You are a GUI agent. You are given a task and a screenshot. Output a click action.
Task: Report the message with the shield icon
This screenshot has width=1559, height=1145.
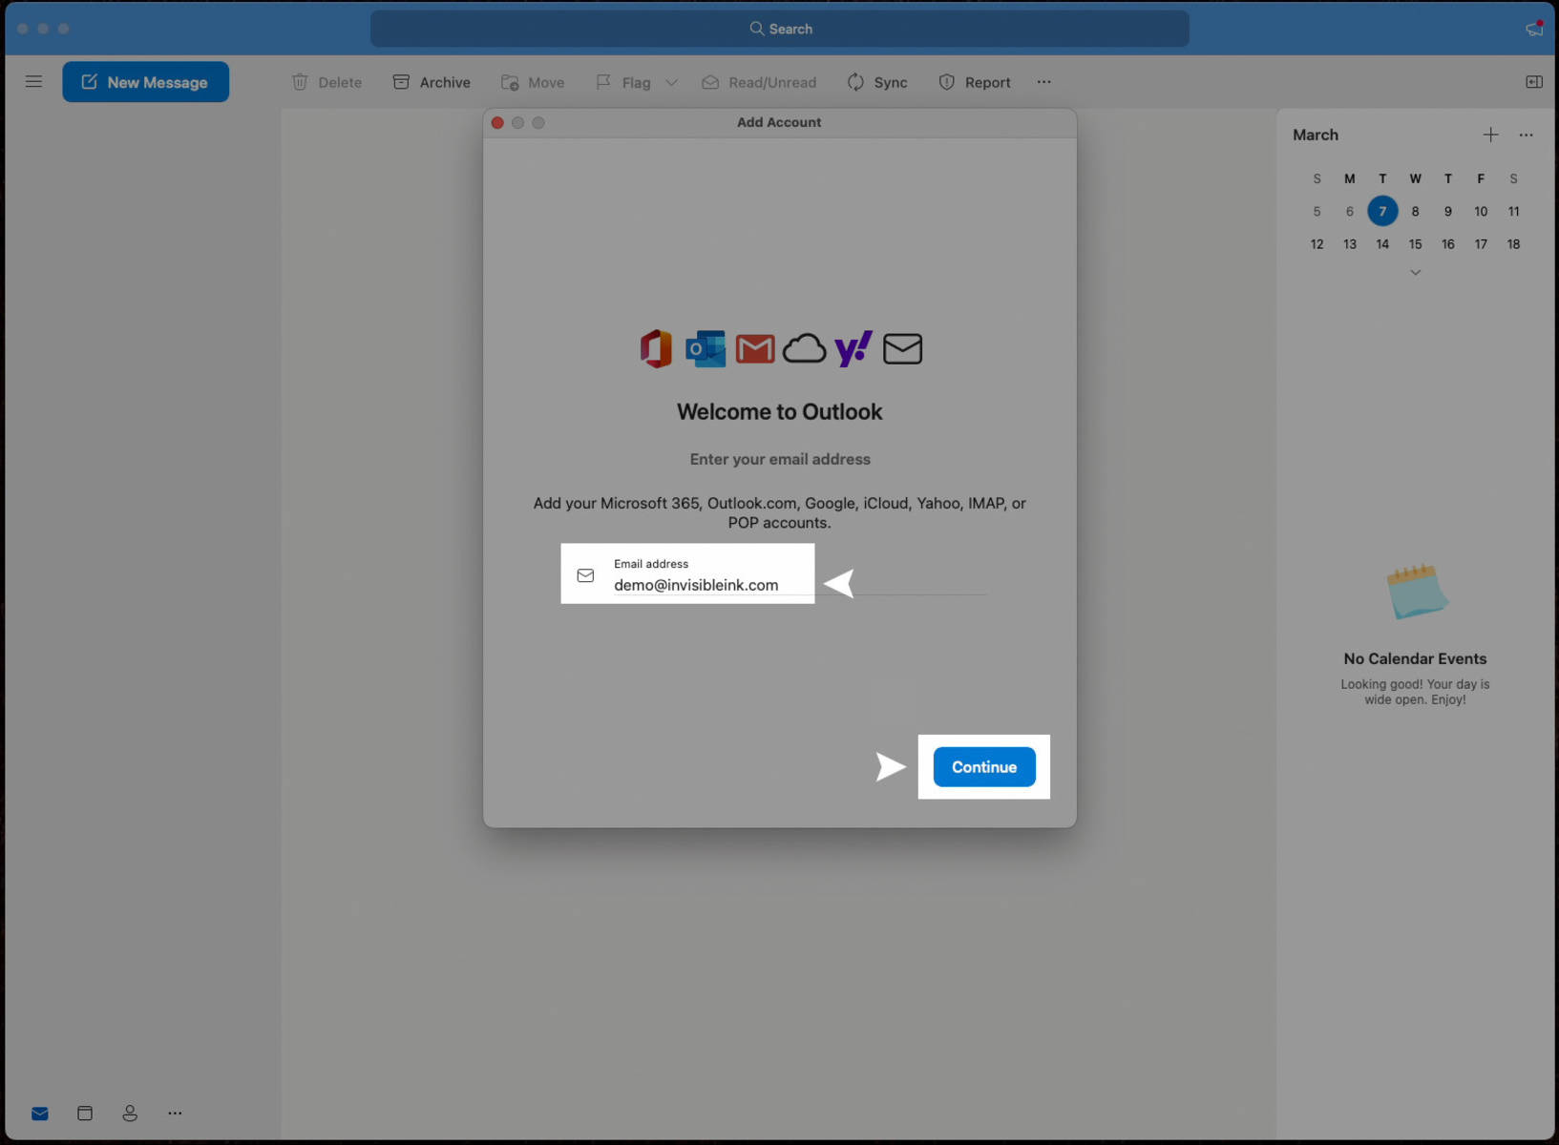point(975,82)
